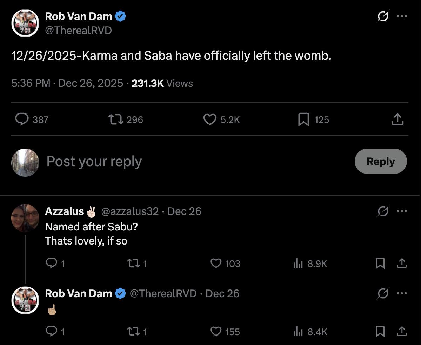
Task: Open Rob Van Dam's profile avatar at top
Action: 25,23
